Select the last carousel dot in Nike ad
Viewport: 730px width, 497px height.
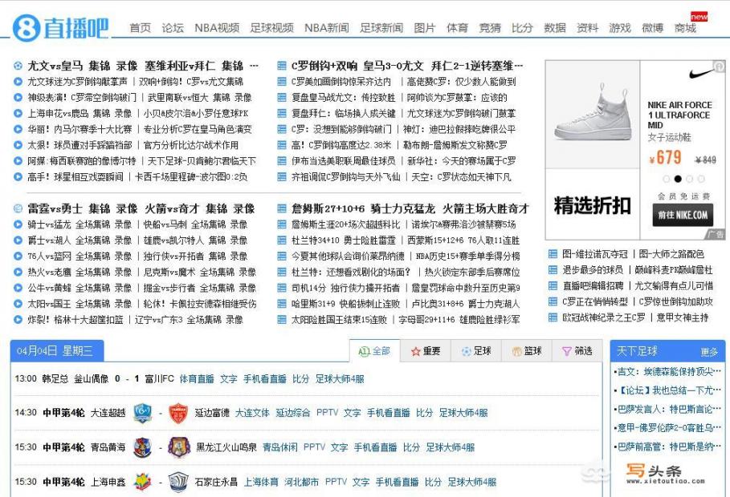pos(701,179)
